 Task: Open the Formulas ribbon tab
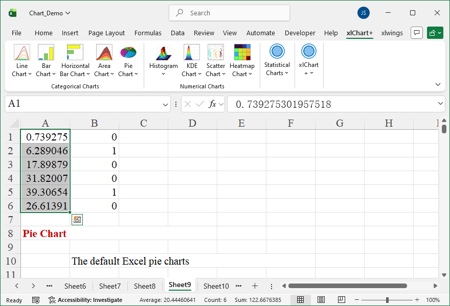tap(148, 33)
